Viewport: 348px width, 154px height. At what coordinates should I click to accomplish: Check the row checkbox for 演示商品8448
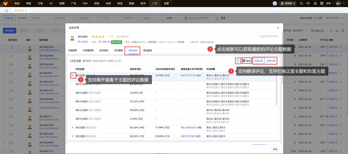4,99
